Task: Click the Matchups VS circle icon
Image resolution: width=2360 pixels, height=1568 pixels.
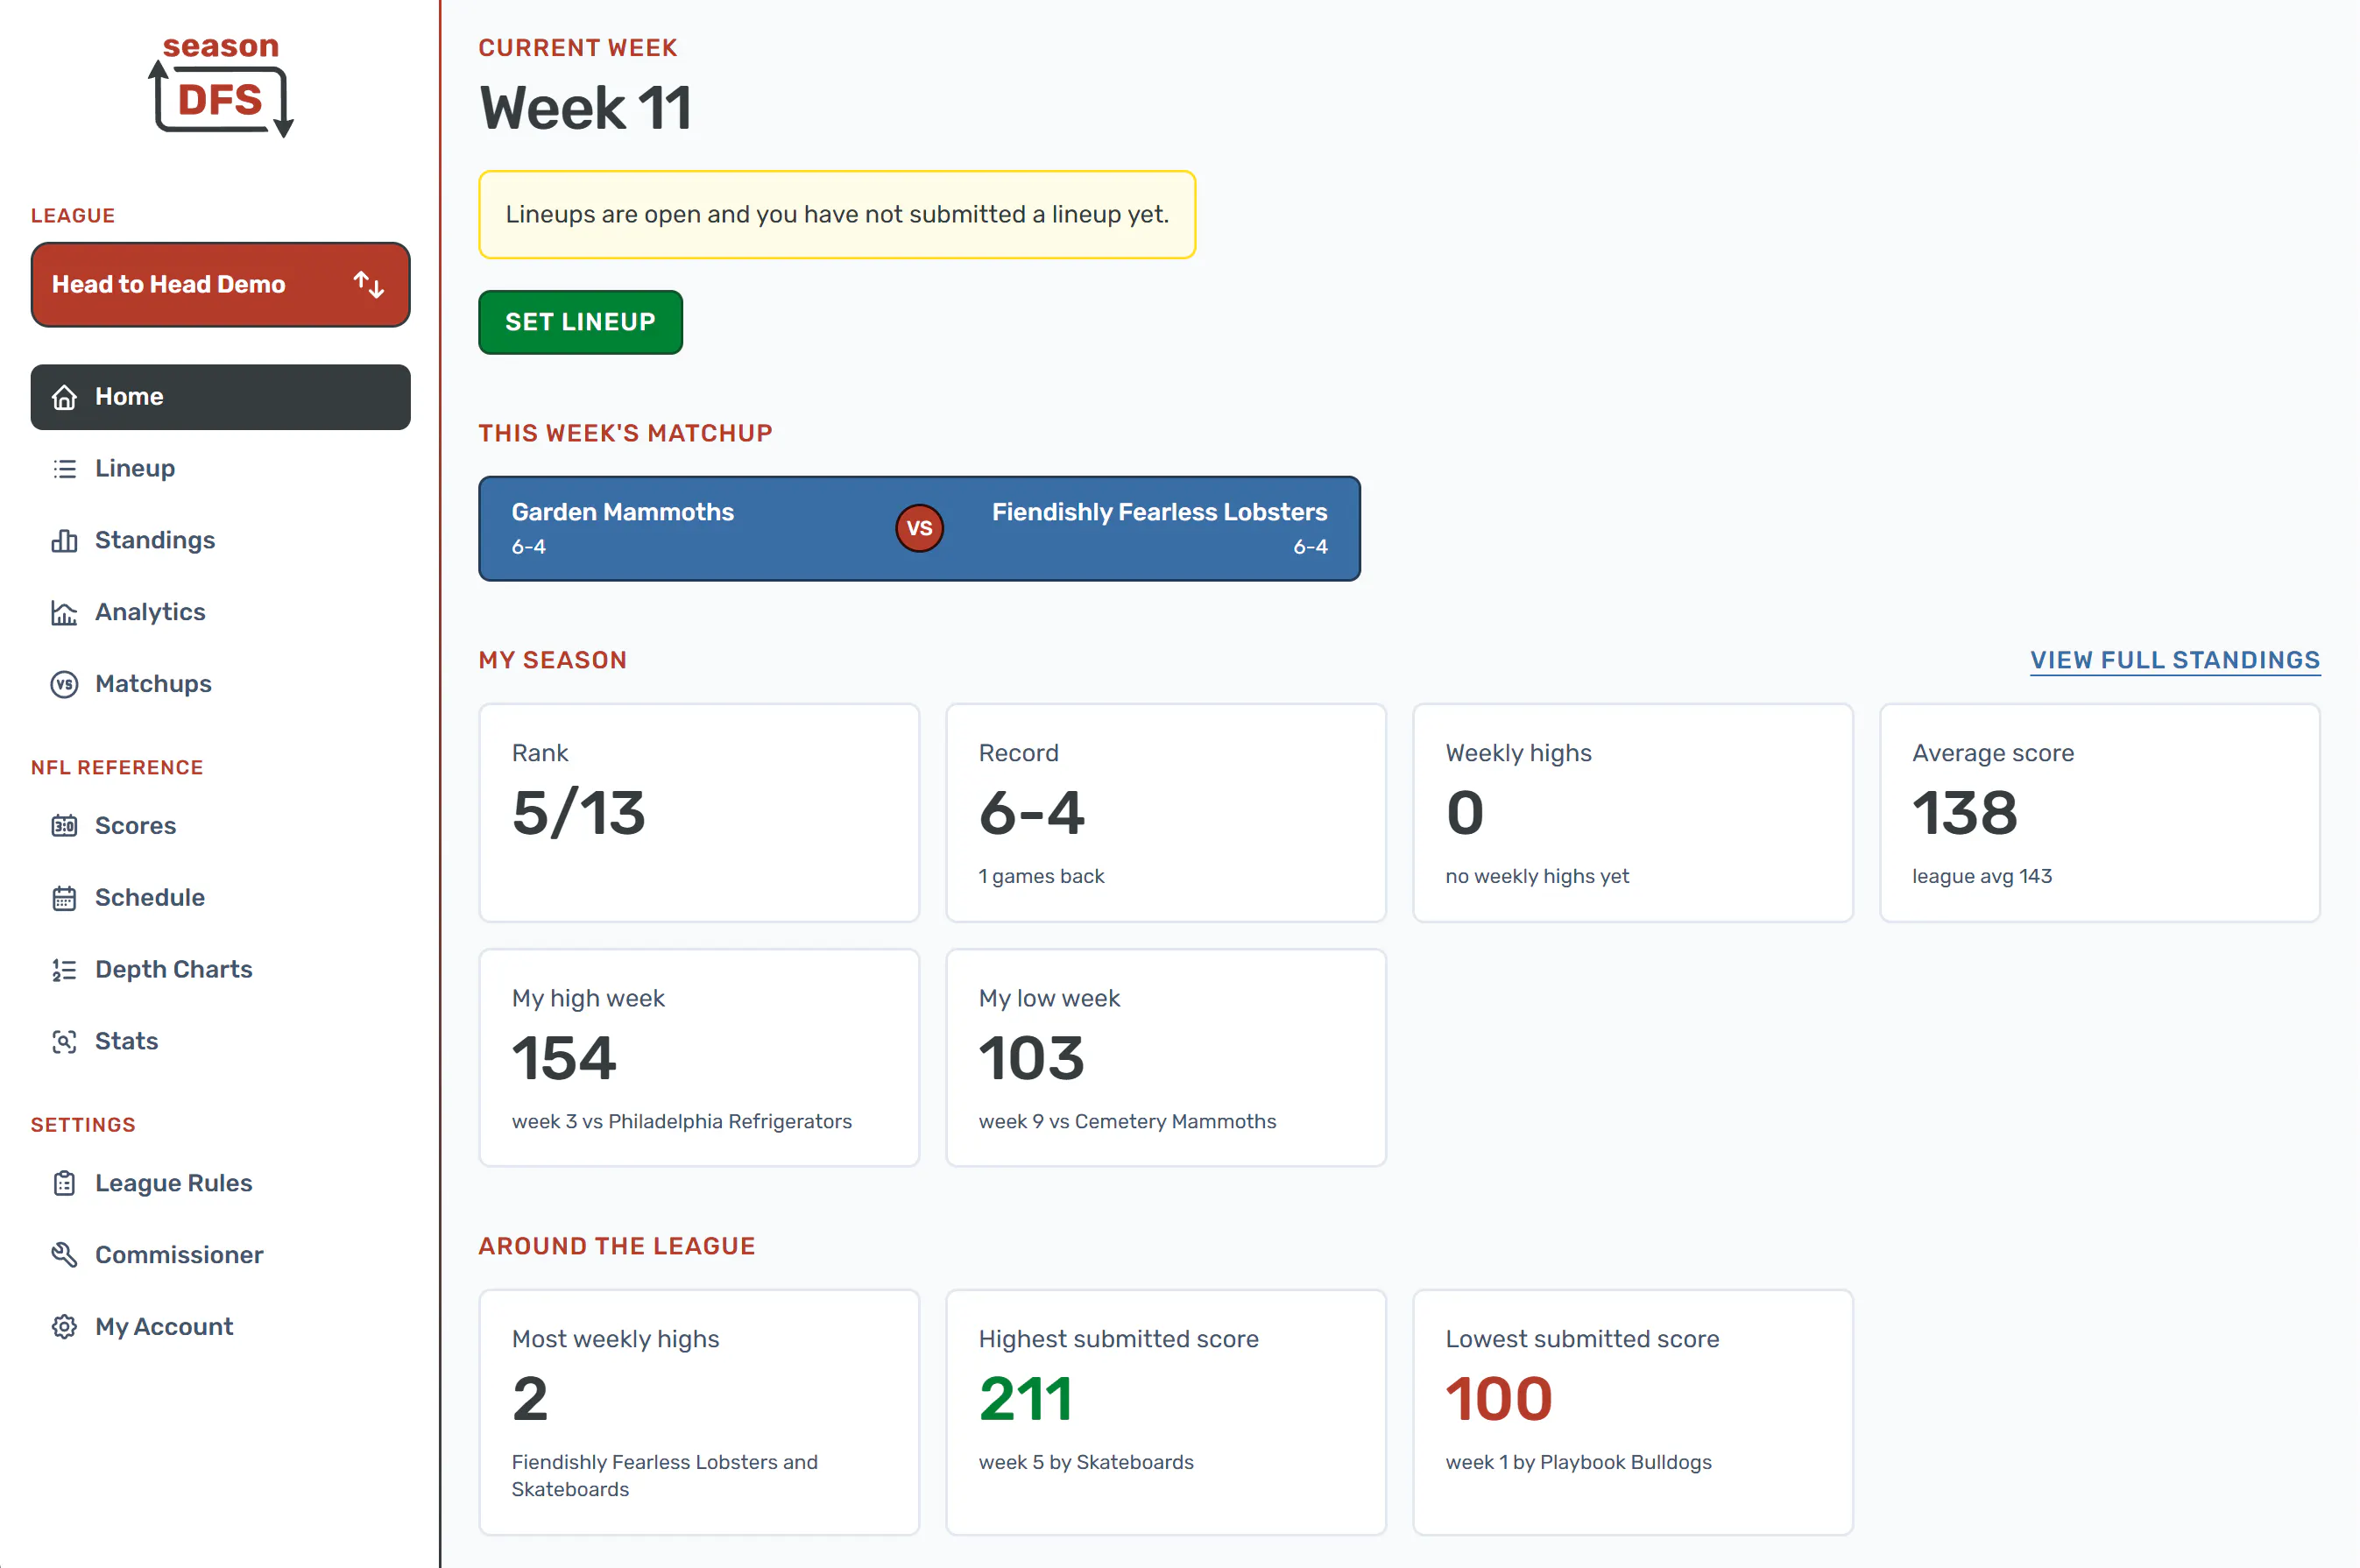Action: click(64, 684)
